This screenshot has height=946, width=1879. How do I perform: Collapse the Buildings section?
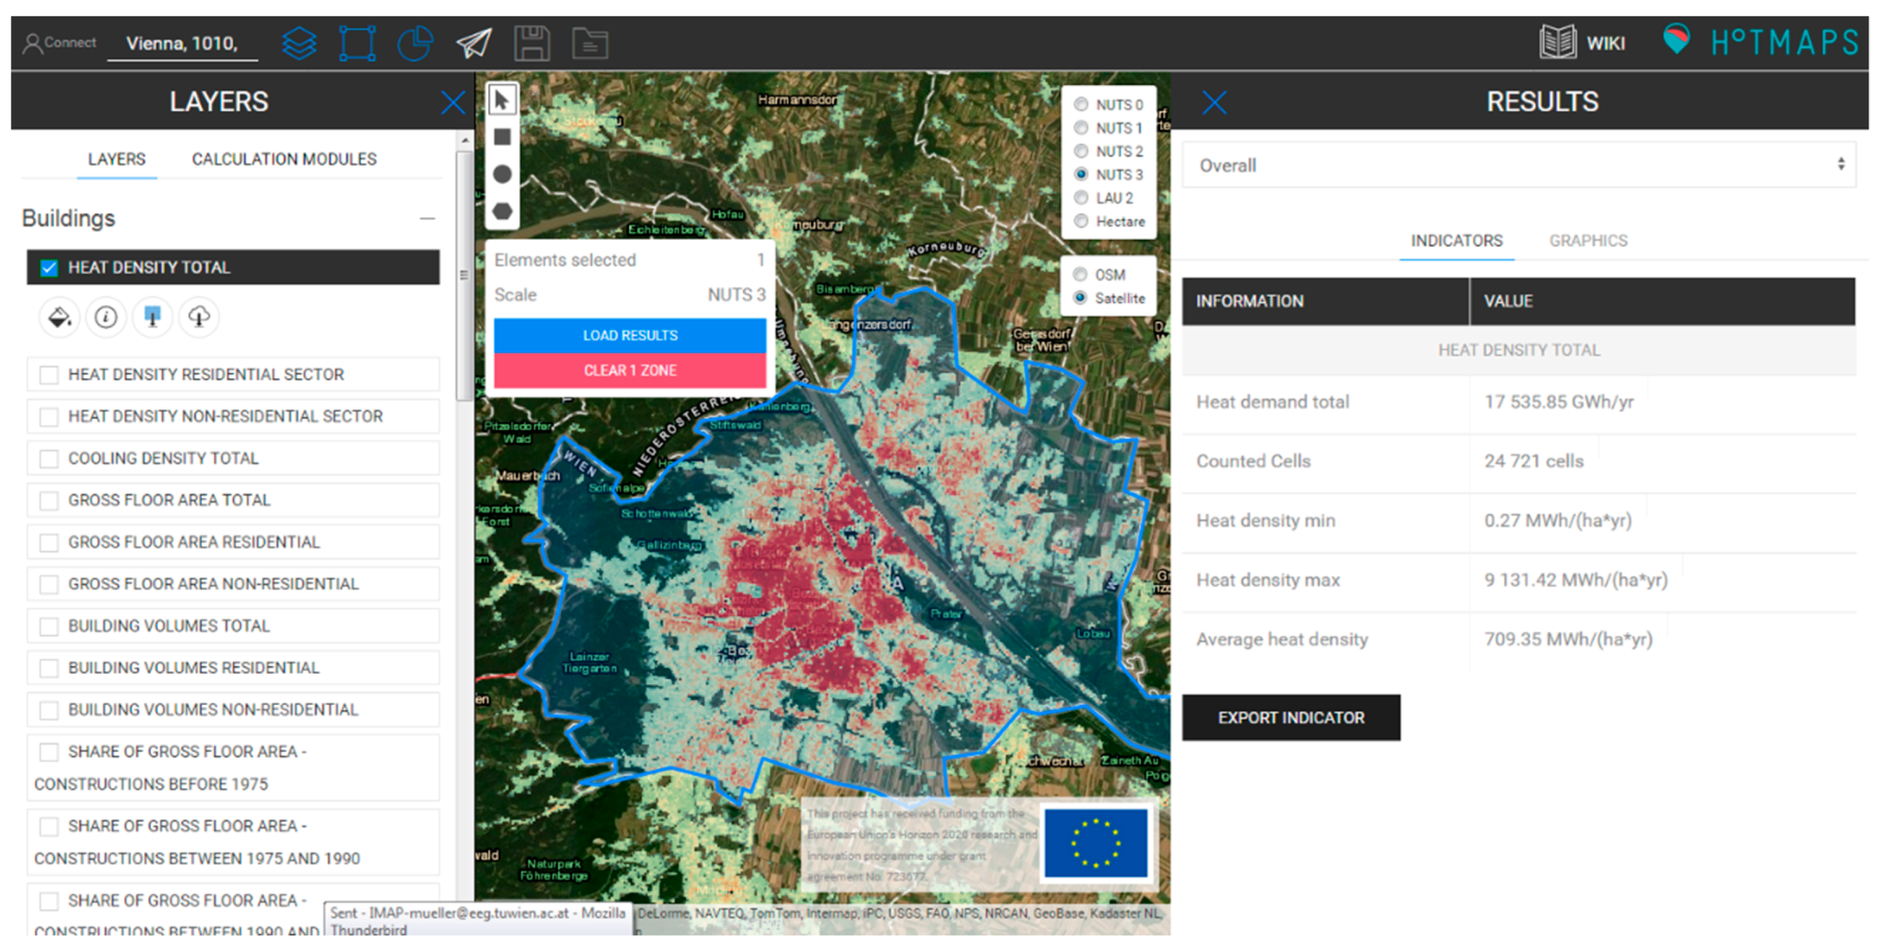tap(426, 219)
